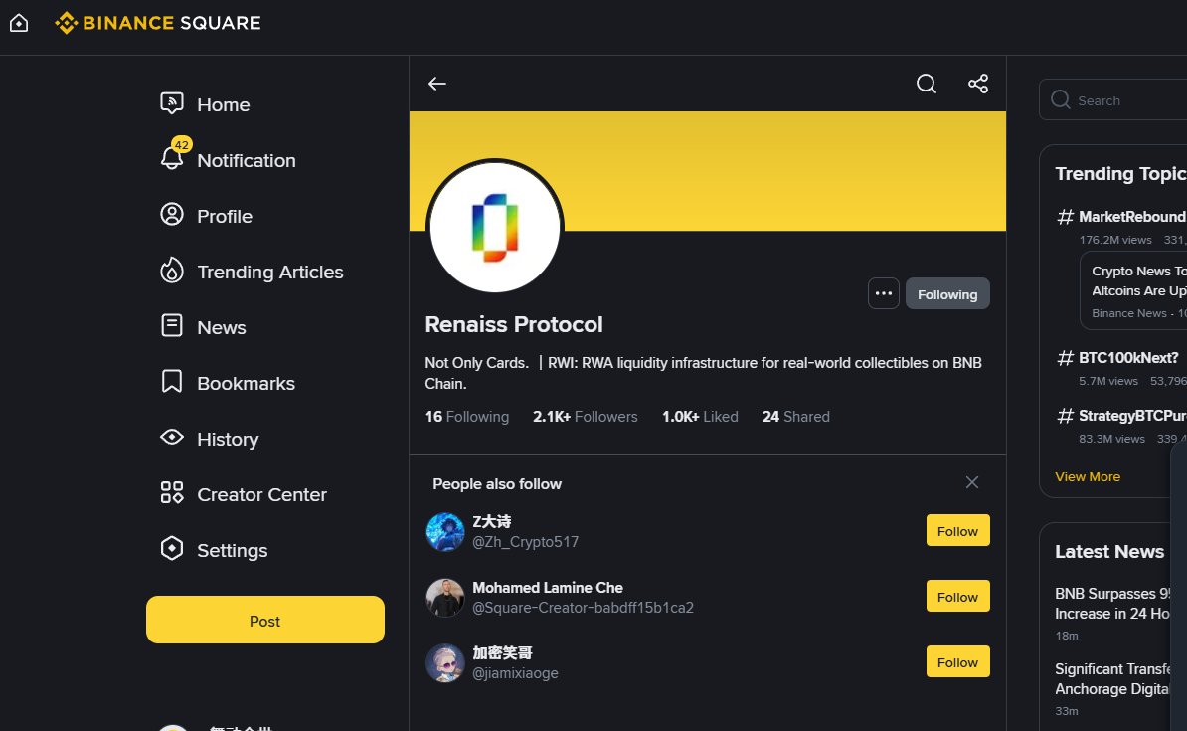Image resolution: width=1187 pixels, height=731 pixels.
Task: Open Significant Transfer Anchorage Digital news
Action: tap(1112, 679)
